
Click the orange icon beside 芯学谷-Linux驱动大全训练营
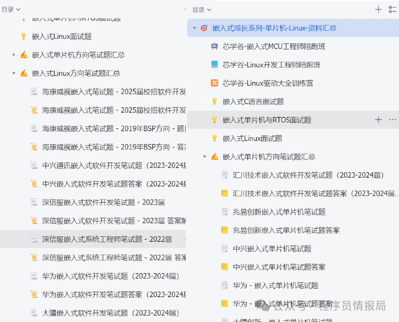214,83
